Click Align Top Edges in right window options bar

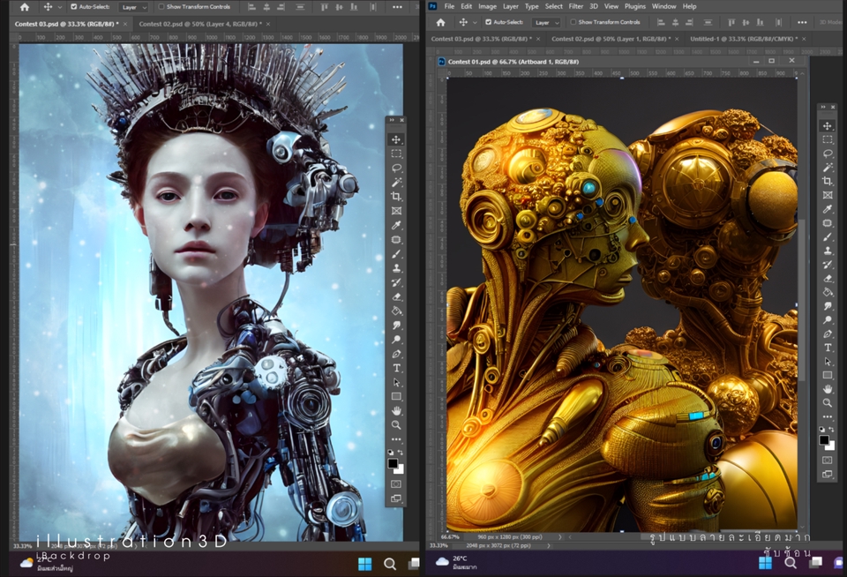coord(731,22)
